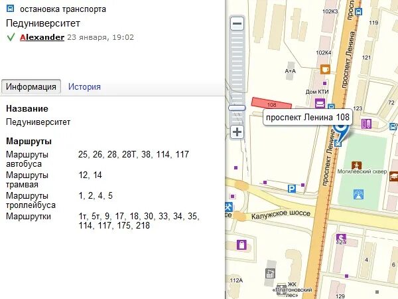
Task: Click the graduation cap university icon
Action: pyautogui.click(x=393, y=177)
